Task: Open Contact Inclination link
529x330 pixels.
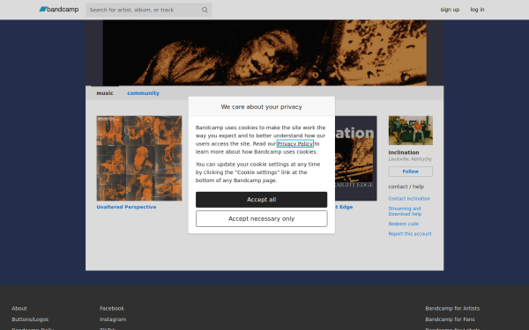Action: coord(409,199)
